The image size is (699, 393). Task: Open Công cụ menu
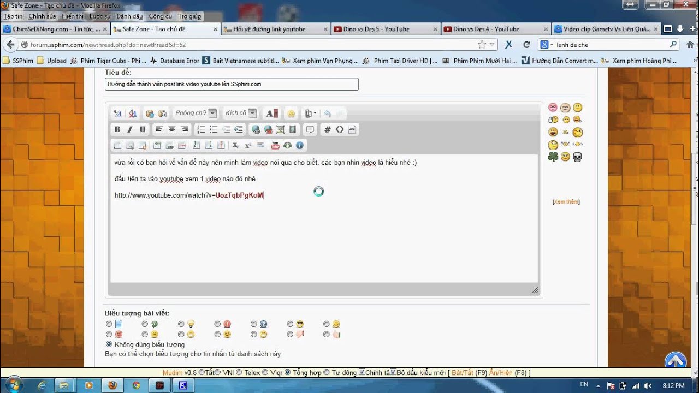pos(161,16)
